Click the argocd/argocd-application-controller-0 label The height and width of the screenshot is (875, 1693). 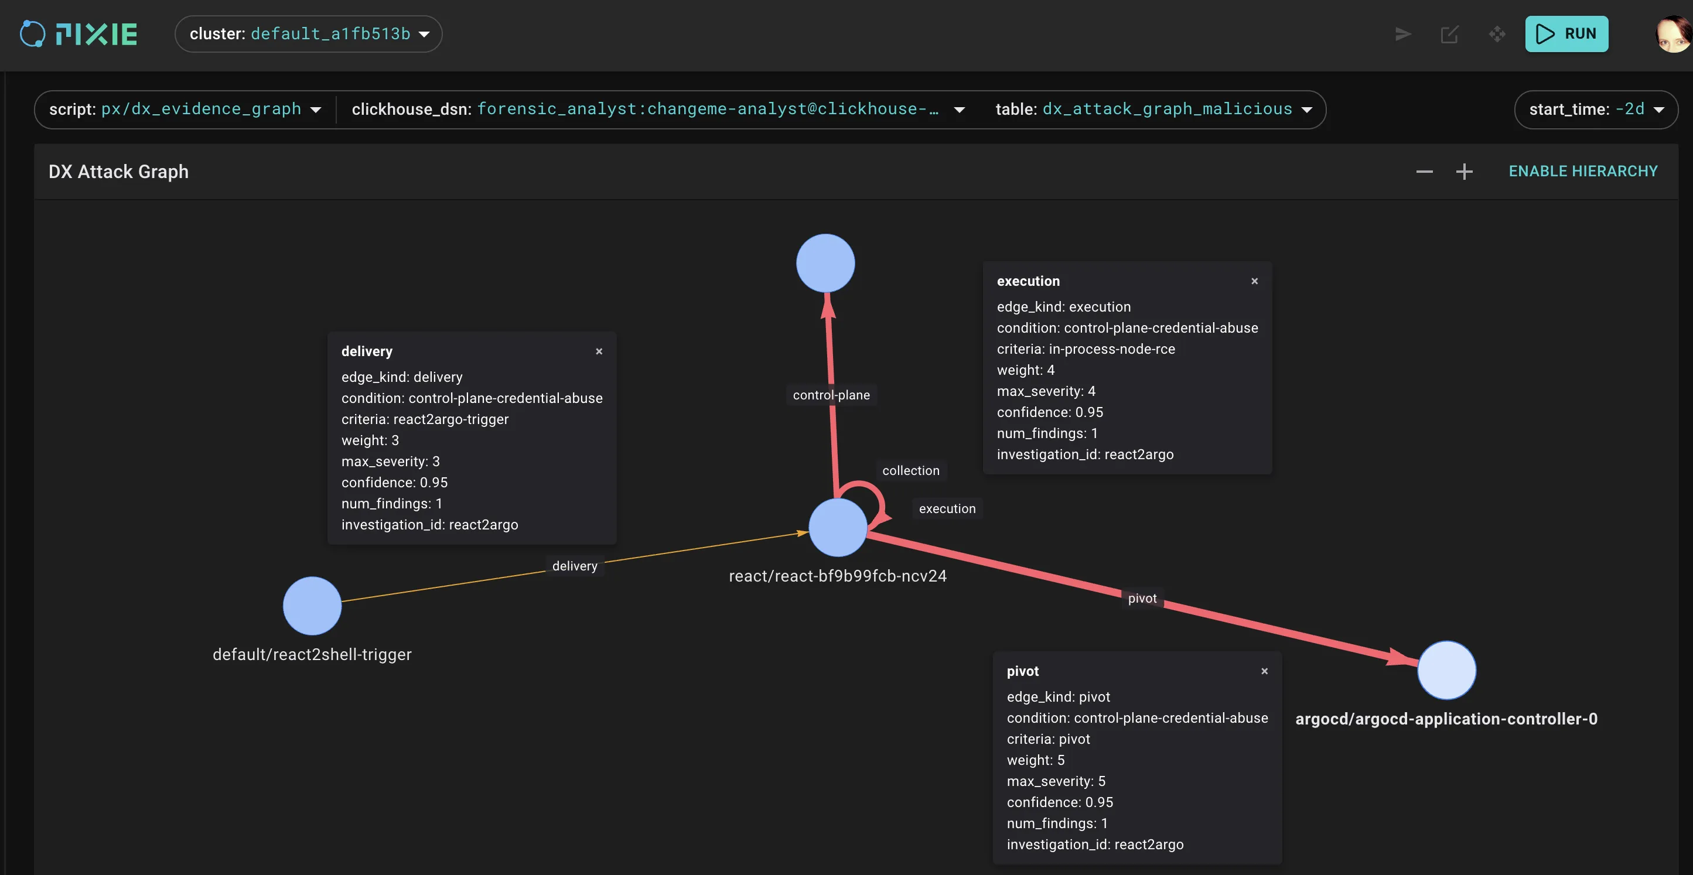click(1446, 719)
